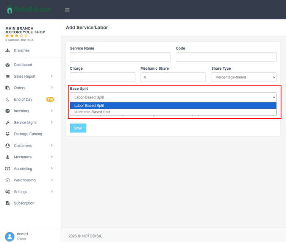This screenshot has width=286, height=242.
Task: Click the hamburger menu icon
Action: tap(67, 10)
